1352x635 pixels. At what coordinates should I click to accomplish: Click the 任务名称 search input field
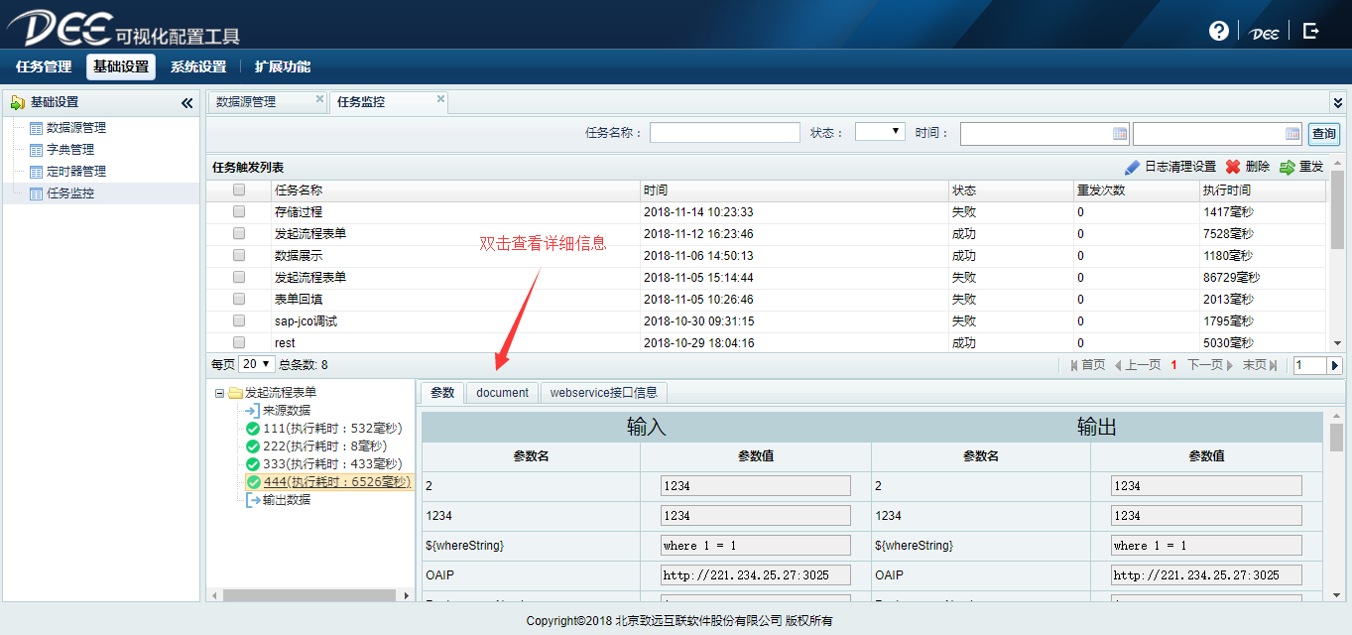pyautogui.click(x=724, y=133)
